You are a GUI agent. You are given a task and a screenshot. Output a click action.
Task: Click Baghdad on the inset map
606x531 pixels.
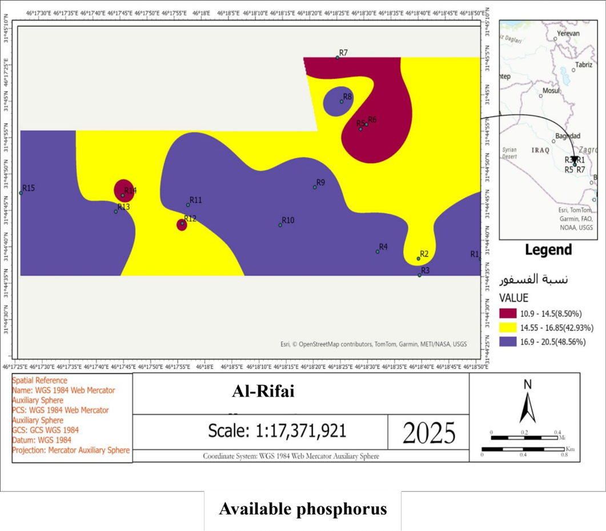coord(568,136)
